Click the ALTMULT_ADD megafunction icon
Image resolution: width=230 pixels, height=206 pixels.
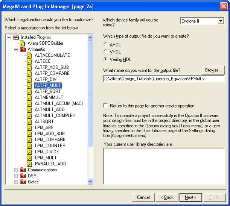pyautogui.click(x=29, y=110)
